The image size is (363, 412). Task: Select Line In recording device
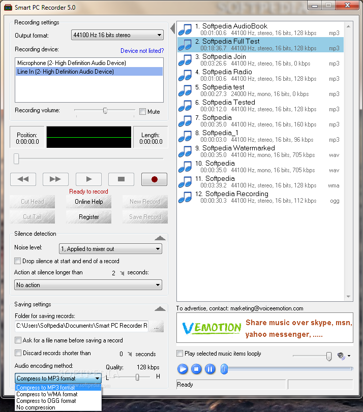(x=89, y=72)
